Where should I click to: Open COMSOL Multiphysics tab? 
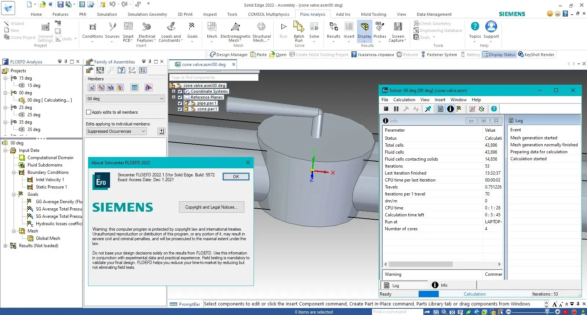click(269, 14)
